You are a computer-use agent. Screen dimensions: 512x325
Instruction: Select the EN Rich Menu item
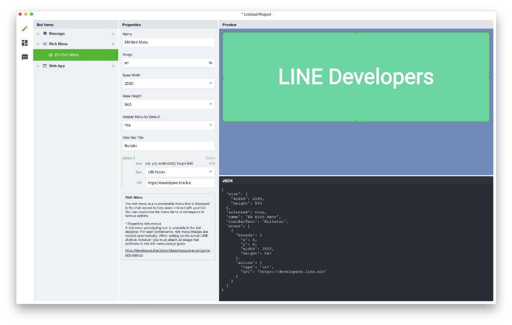pos(76,55)
